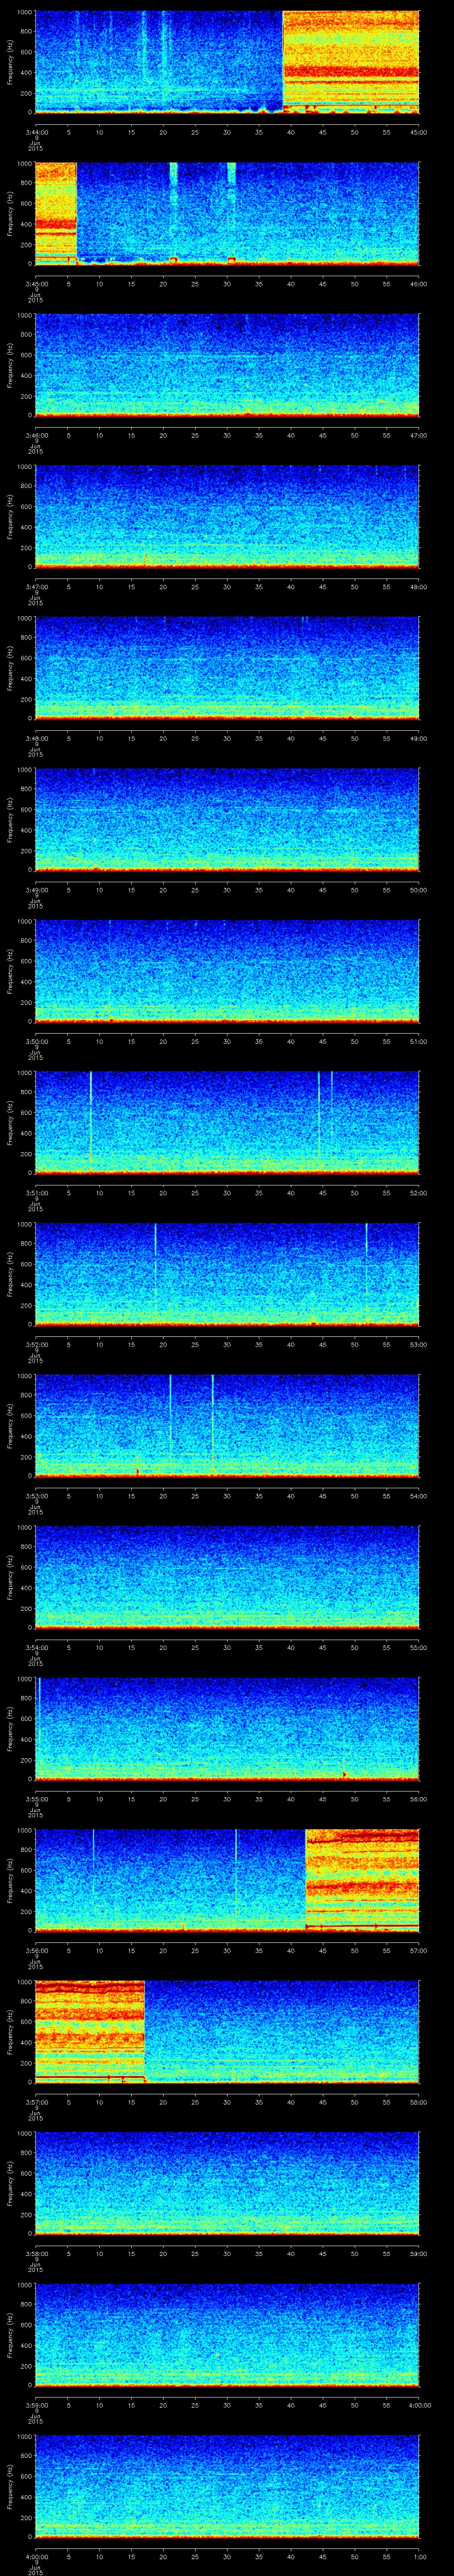The height and width of the screenshot is (2576, 454).
Task: Click the noise block at the start of the 3:57:00 panel
Action: (x=90, y=2030)
